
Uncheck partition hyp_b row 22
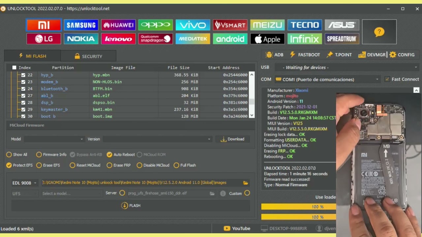point(23,75)
